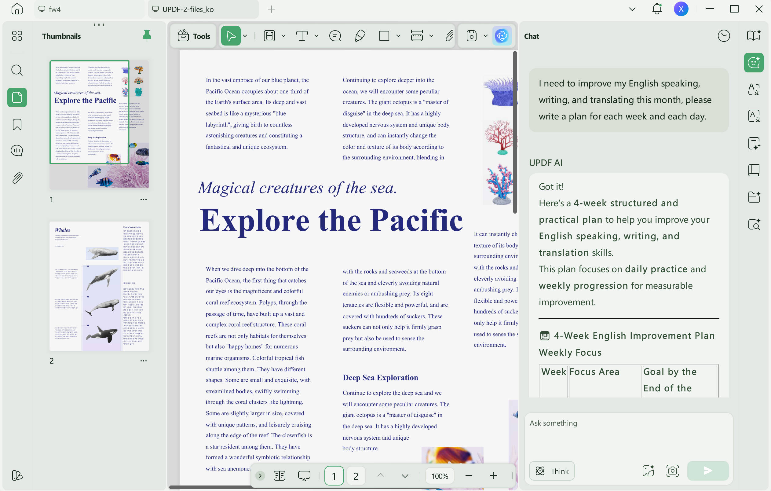The height and width of the screenshot is (491, 771).
Task: Open the AI Summarize icon in right sidebar
Action: tap(754, 143)
